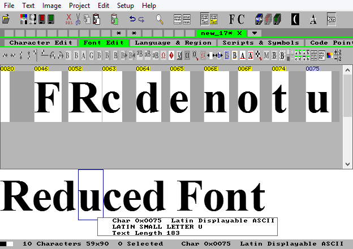Click the red Omega symbol icon
Viewport: 353px width, 249px height.
163,55
